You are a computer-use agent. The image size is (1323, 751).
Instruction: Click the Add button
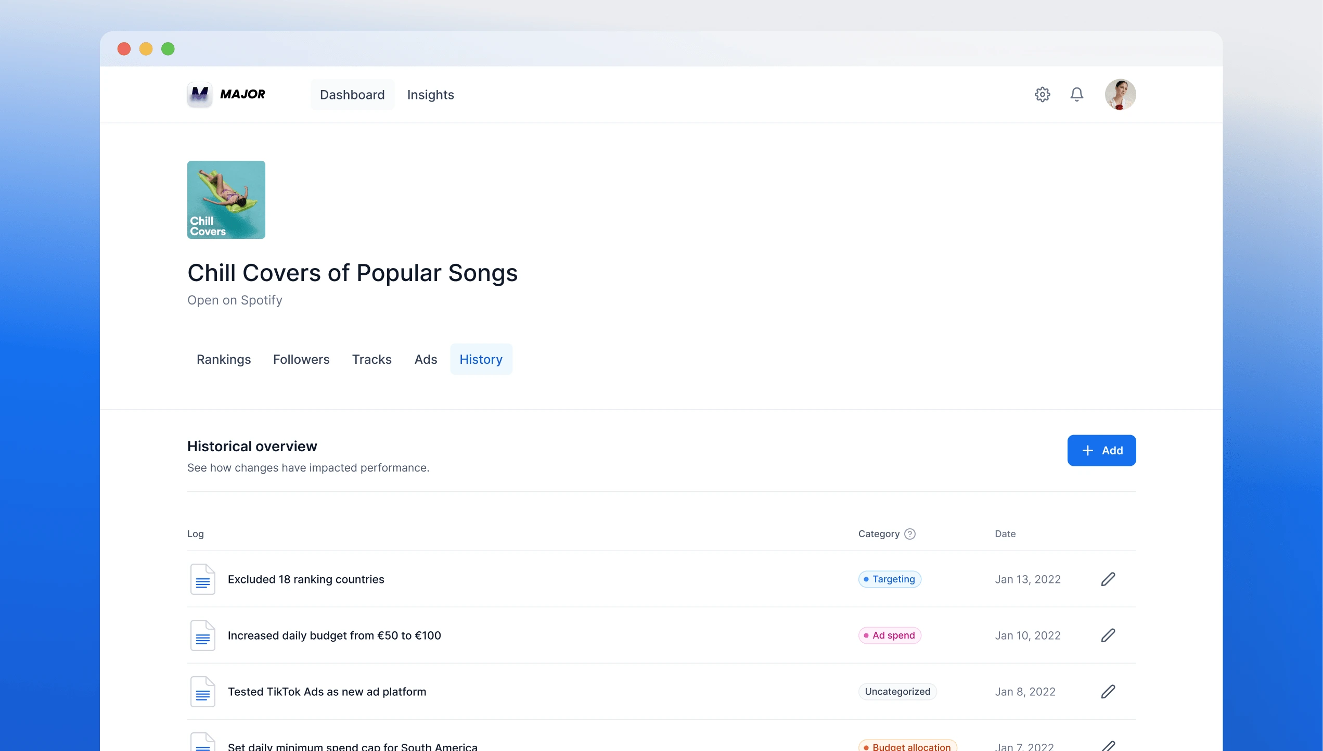[1101, 450]
